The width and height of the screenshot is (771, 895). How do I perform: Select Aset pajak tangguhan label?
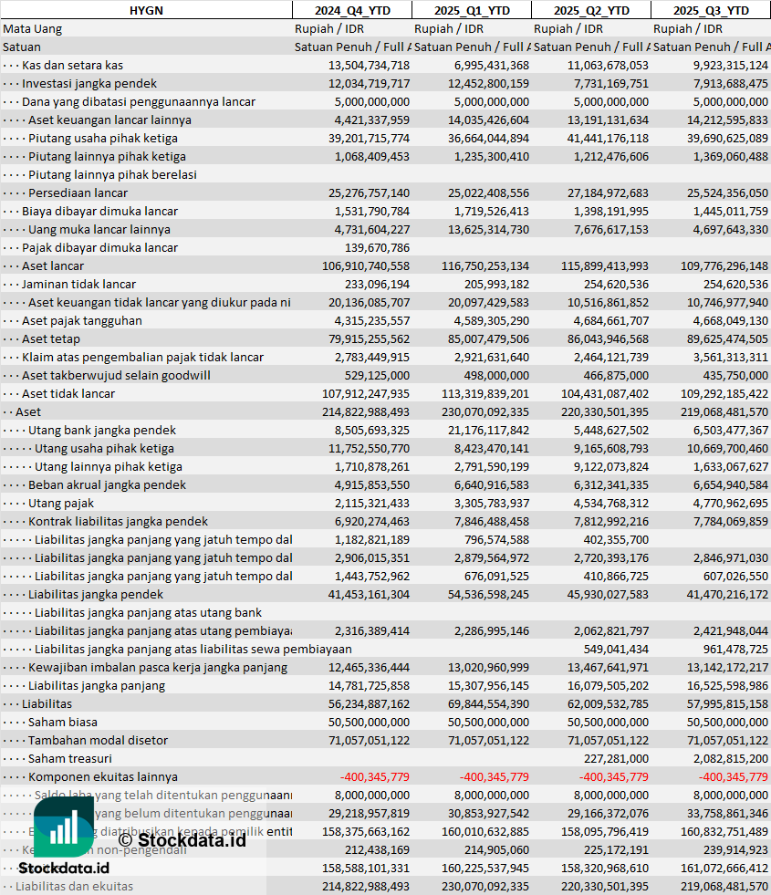(x=81, y=321)
